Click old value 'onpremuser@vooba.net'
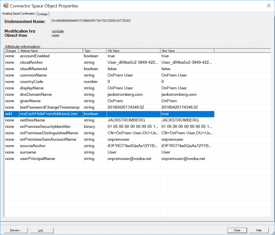Screen dimensions: 275x235 point(129,159)
